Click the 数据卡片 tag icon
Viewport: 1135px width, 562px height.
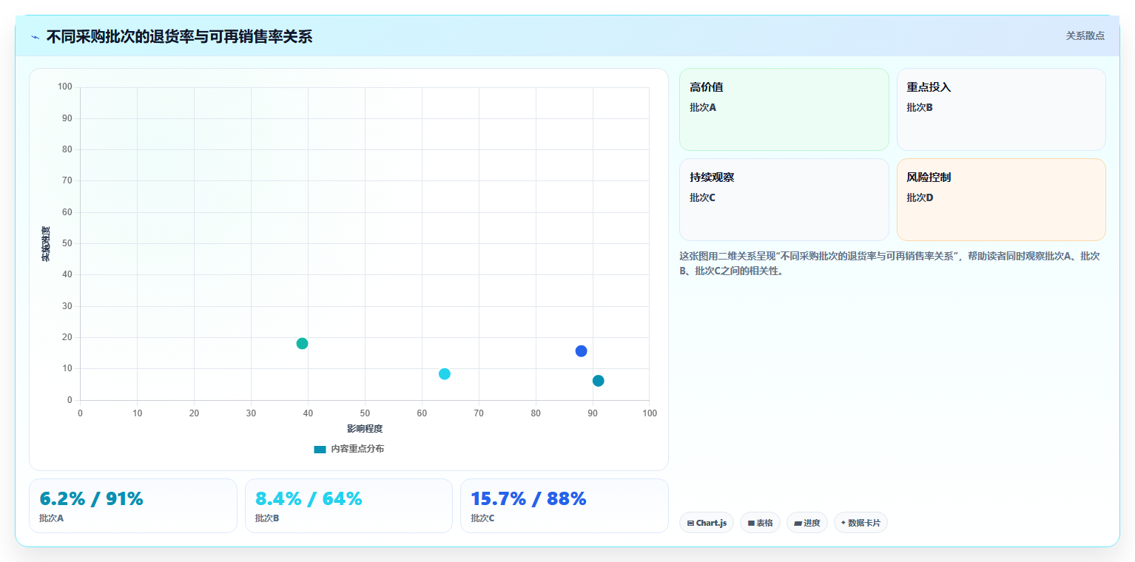click(x=843, y=523)
